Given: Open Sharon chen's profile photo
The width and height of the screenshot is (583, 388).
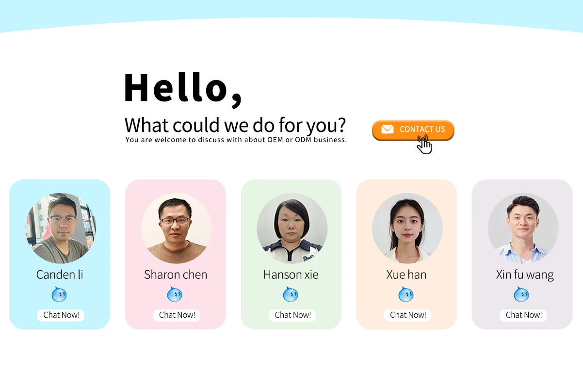Looking at the screenshot, I should [176, 228].
